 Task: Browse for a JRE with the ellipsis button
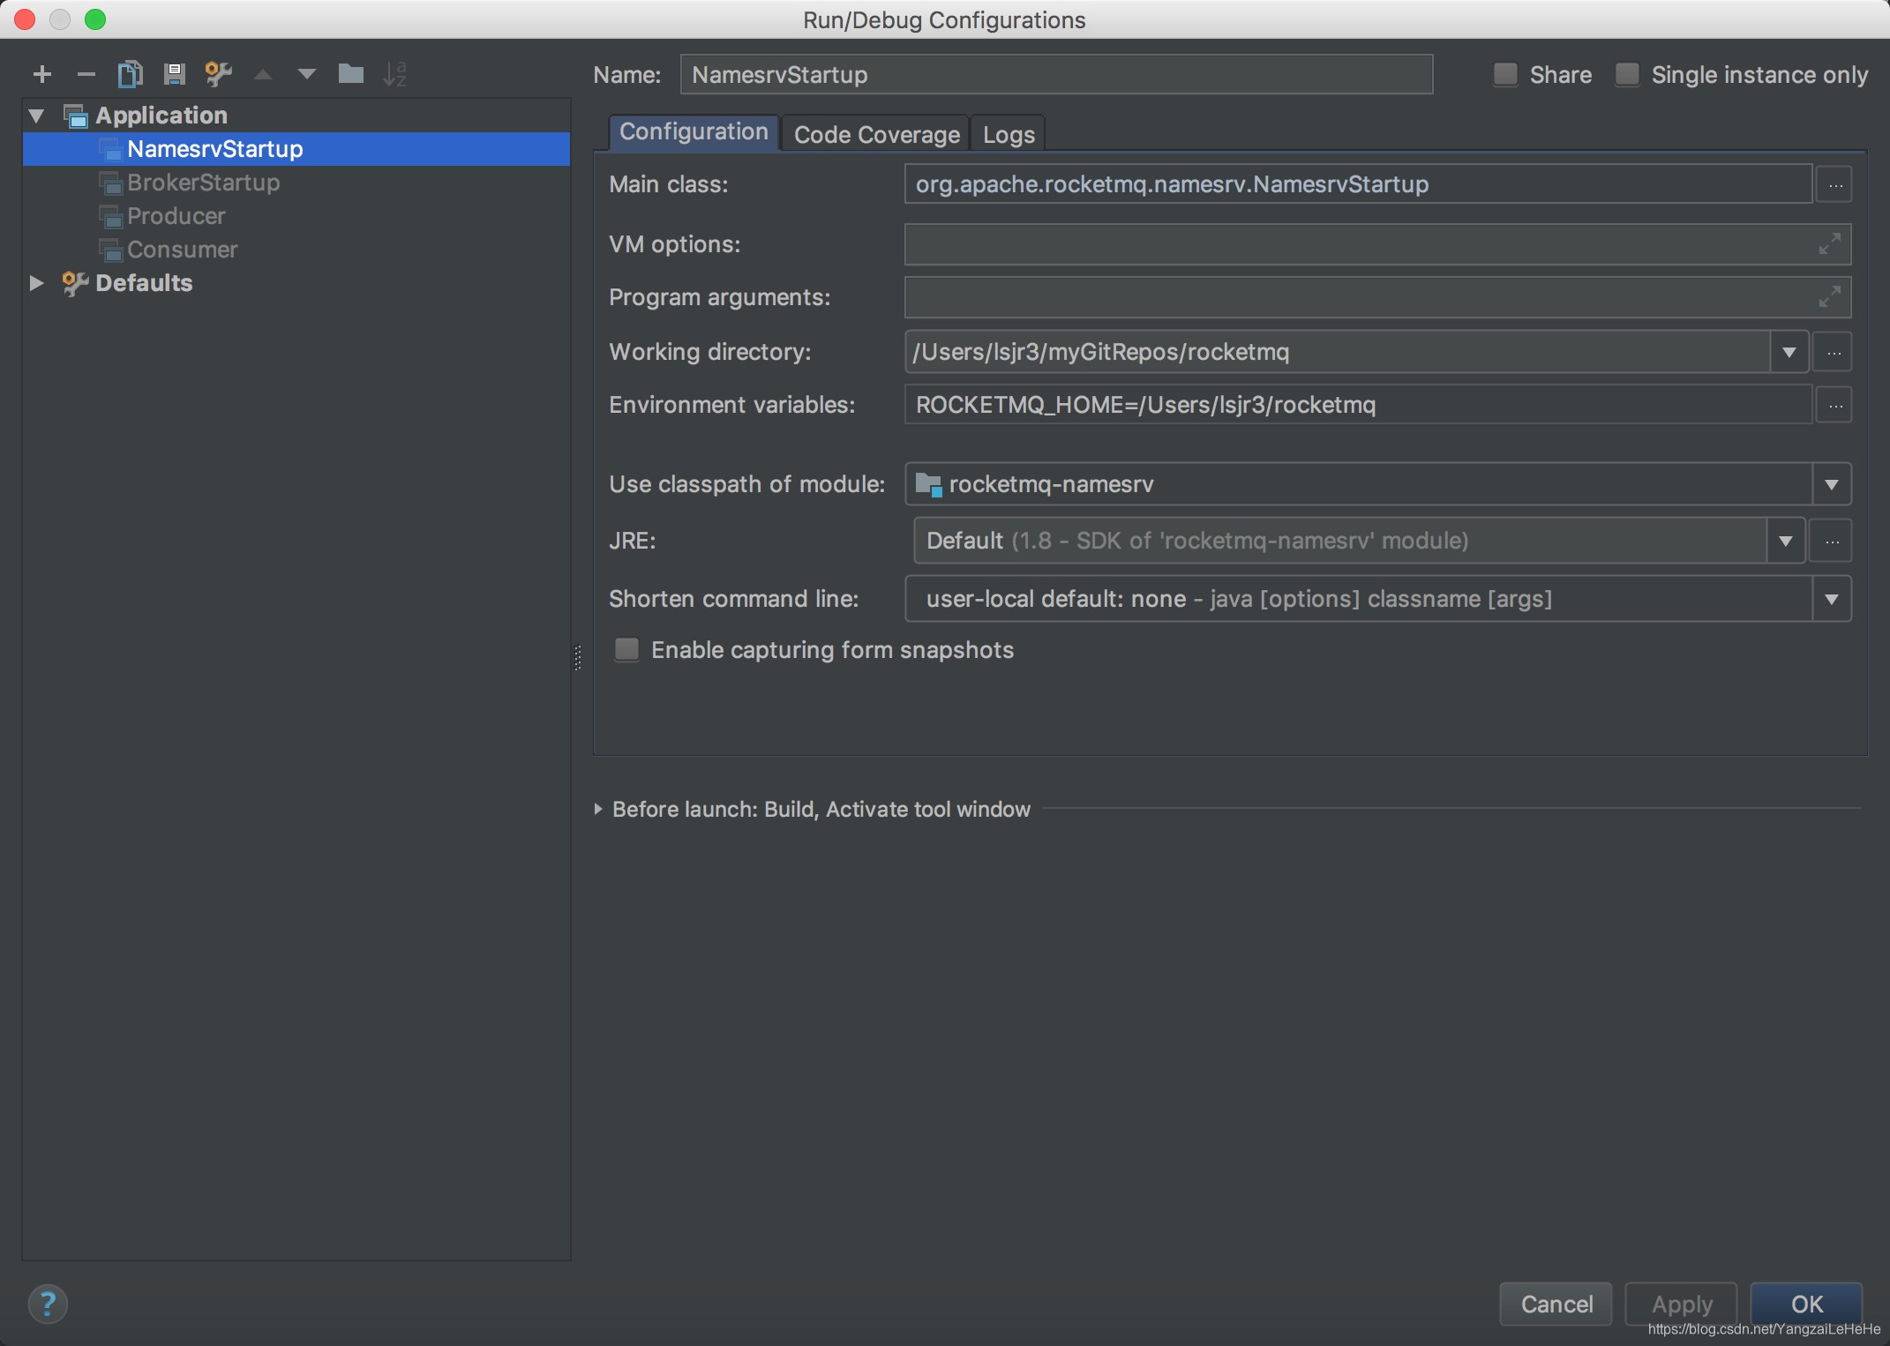[x=1832, y=541]
